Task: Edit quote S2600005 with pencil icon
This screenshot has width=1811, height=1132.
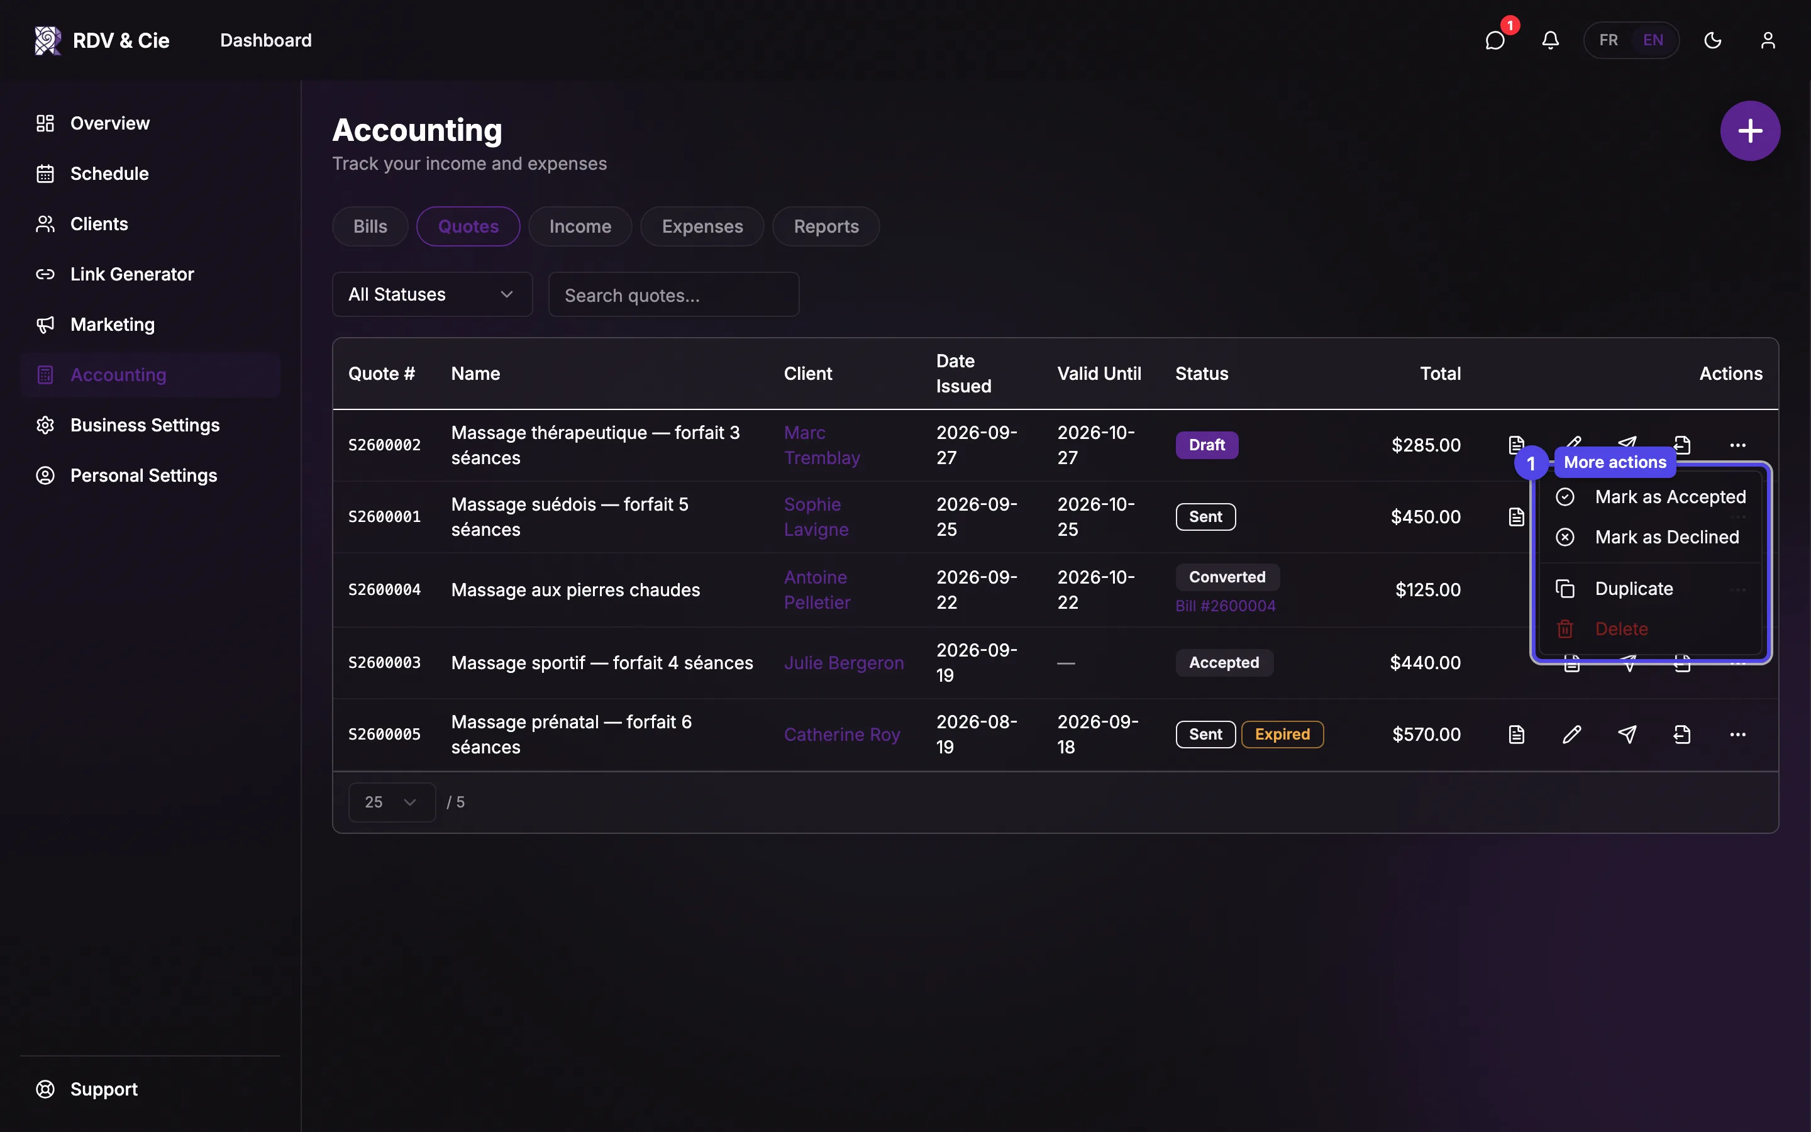Action: [1571, 735]
